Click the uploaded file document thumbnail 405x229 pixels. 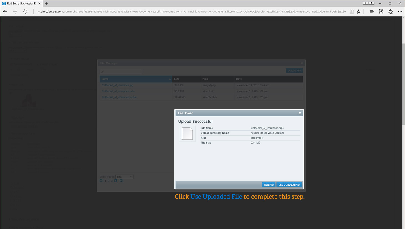[187, 134]
